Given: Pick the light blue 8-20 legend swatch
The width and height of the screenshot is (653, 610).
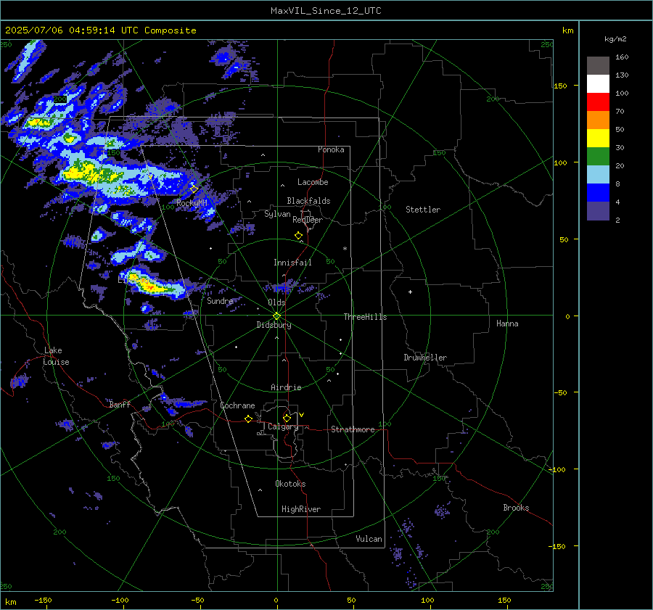Looking at the screenshot, I should click(598, 175).
